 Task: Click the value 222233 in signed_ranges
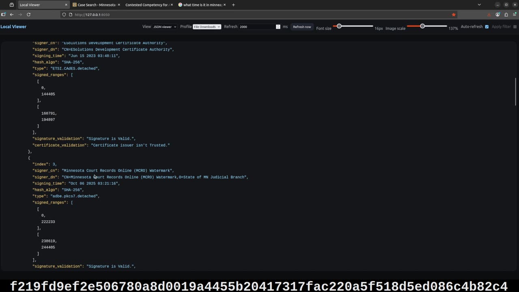coord(48,222)
